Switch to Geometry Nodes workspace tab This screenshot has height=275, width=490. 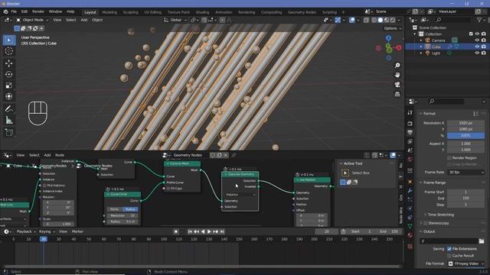(302, 12)
